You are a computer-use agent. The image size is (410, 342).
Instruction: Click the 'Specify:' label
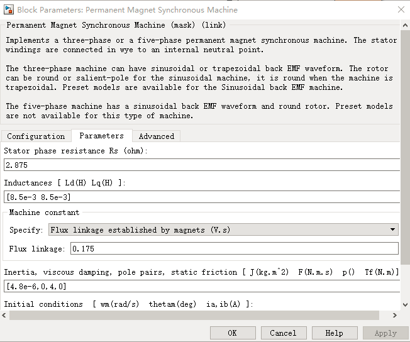point(26,230)
